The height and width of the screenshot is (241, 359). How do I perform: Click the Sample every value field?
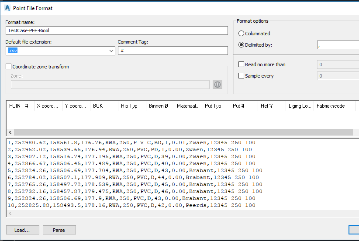pyautogui.click(x=338, y=76)
